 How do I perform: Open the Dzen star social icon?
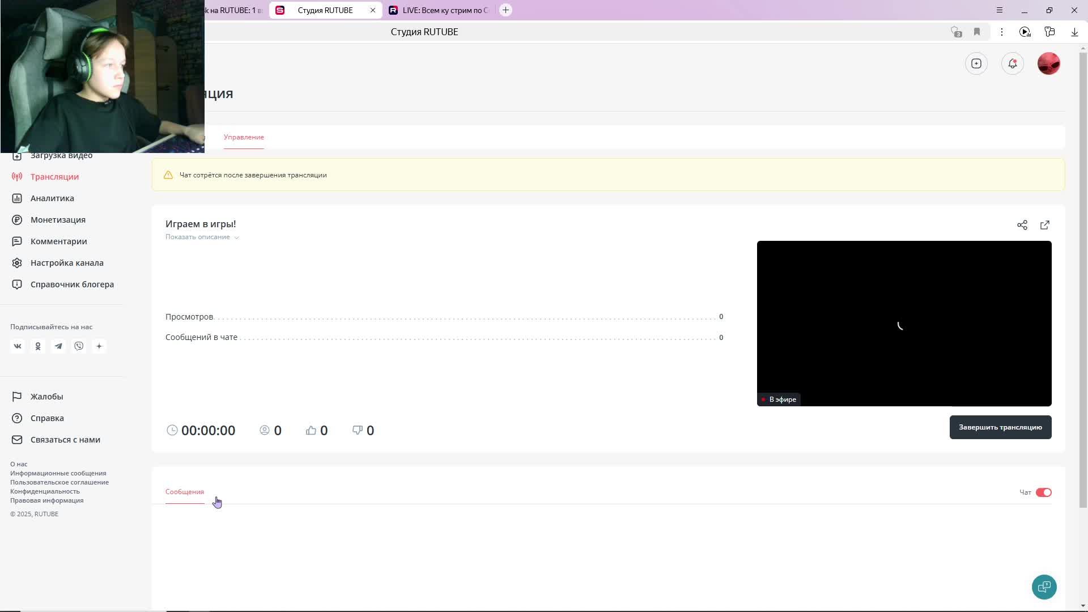[99, 346]
